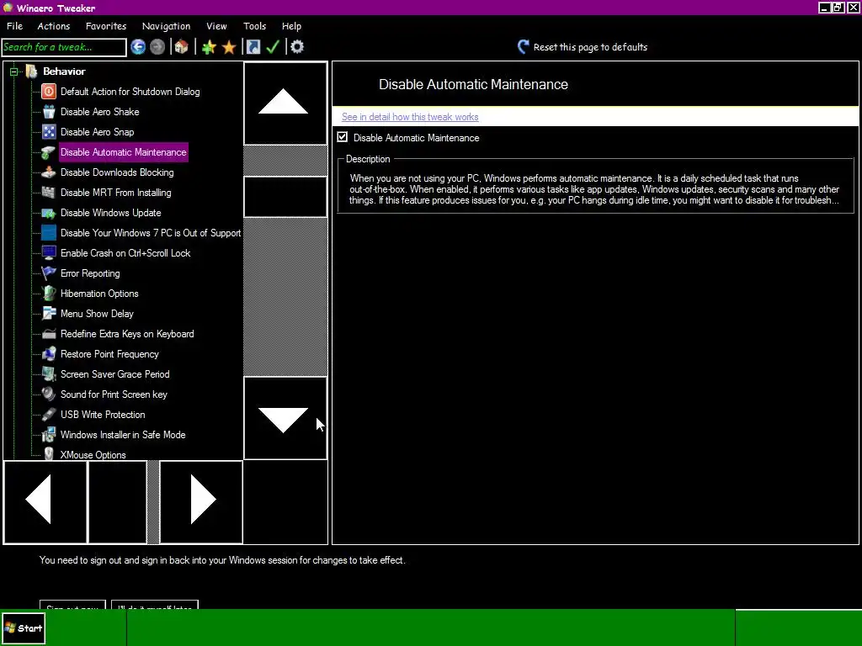Open the File menu
The width and height of the screenshot is (862, 646).
pyautogui.click(x=14, y=26)
